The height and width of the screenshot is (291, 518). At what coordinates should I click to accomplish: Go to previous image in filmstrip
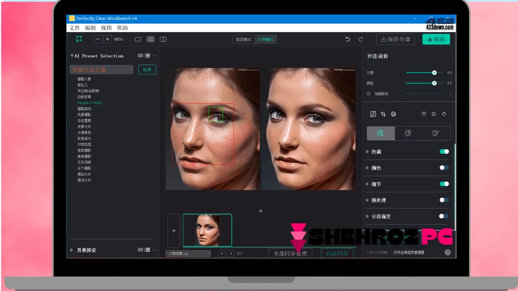(222, 253)
